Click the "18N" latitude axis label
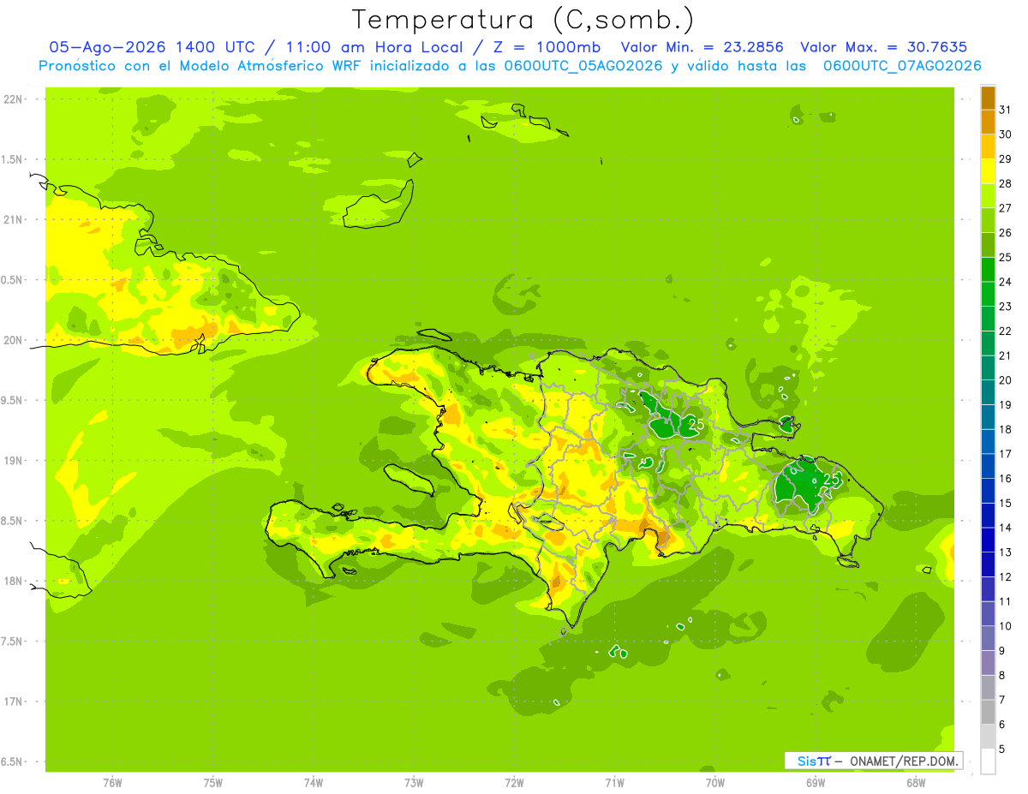 14,581
